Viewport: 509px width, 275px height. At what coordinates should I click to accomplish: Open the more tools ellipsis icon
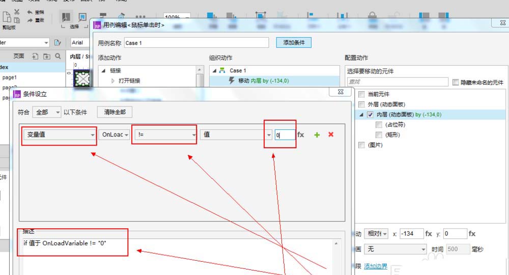pyautogui.click(x=140, y=17)
